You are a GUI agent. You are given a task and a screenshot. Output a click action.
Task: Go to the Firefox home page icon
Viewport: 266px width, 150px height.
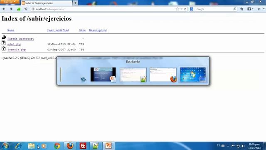(x=242, y=9)
